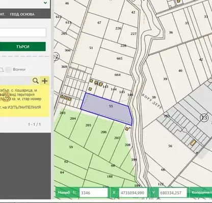
Task: Click the building marker inside parcel 56
Action: click(193, 143)
